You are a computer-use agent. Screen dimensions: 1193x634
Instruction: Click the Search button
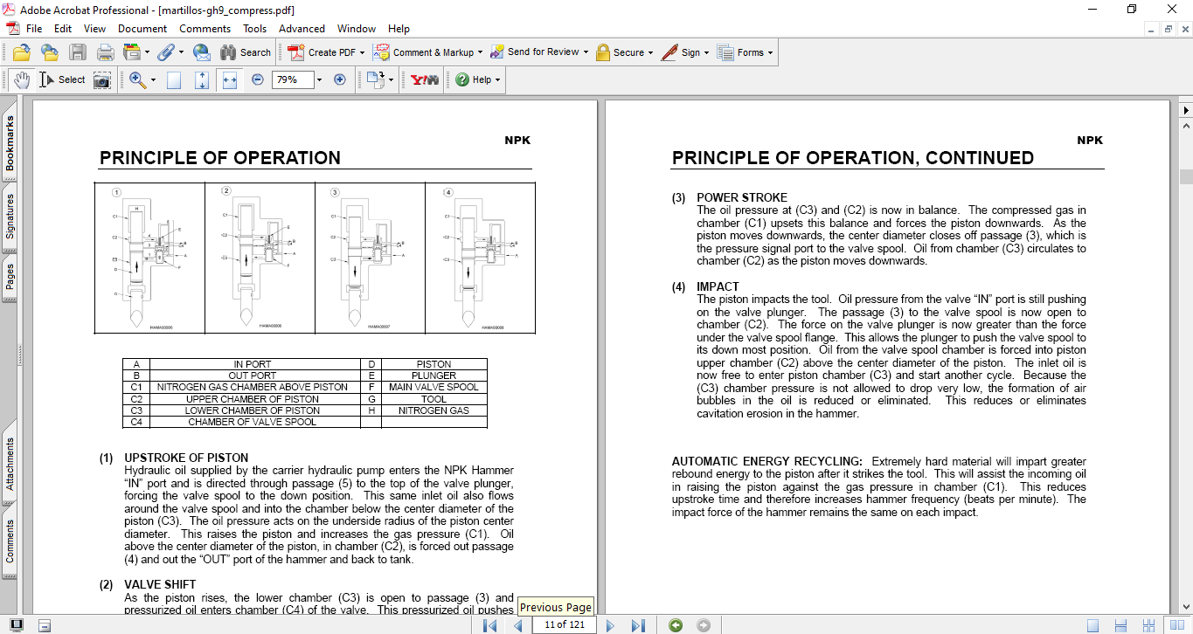(246, 52)
